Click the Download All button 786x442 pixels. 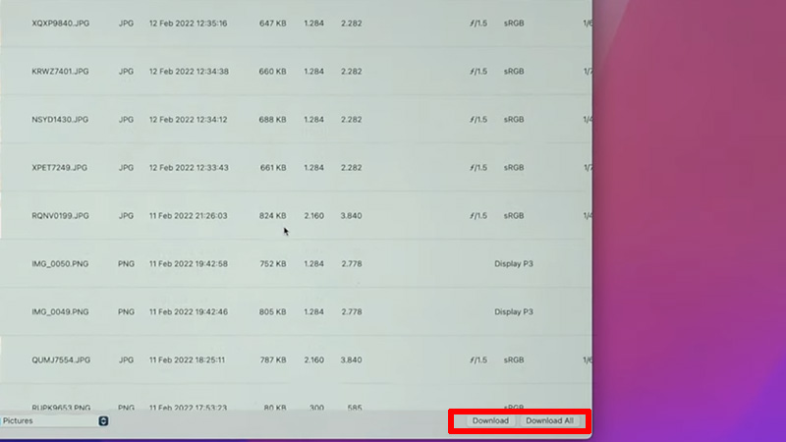click(549, 421)
